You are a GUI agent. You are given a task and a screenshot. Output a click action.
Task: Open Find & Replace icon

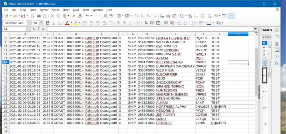(x=105, y=16)
